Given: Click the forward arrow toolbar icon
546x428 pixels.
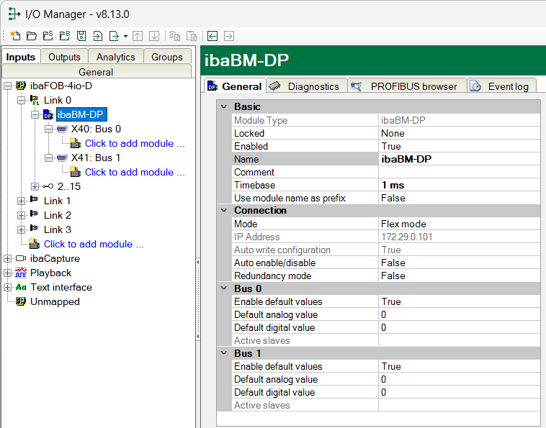Looking at the screenshot, I should (x=229, y=36).
